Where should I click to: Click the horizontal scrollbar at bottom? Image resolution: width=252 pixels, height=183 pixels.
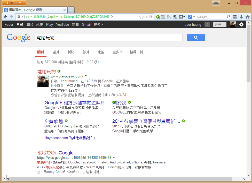pos(119,179)
